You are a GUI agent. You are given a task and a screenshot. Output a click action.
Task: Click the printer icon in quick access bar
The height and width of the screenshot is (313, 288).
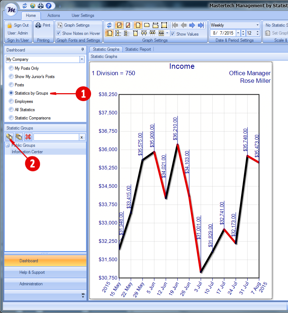(41, 6)
